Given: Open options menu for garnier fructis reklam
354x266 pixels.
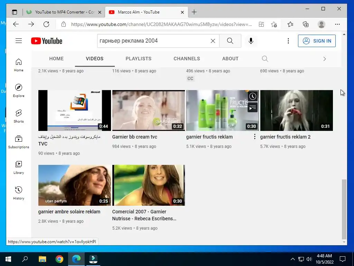Looking at the screenshot, I should pos(255,136).
